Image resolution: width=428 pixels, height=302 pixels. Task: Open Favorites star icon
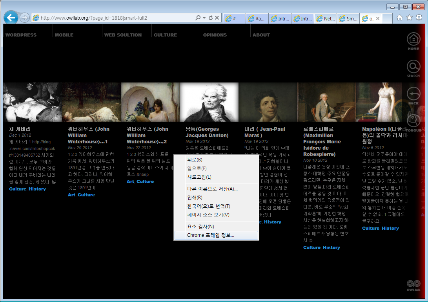click(410, 18)
